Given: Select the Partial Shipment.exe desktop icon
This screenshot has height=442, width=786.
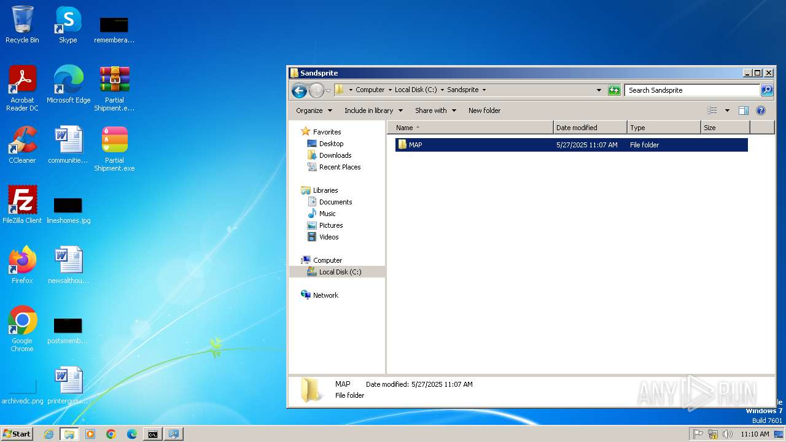Looking at the screenshot, I should point(114,149).
